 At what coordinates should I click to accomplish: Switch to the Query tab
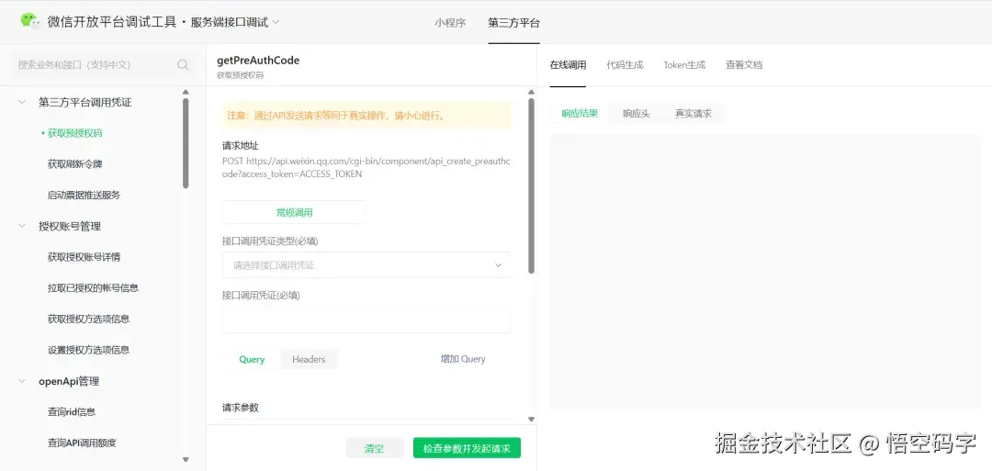pos(252,359)
